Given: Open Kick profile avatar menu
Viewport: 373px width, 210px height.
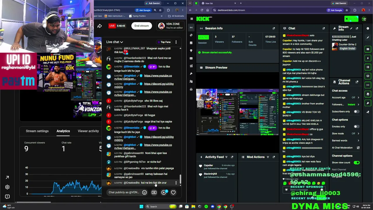Looking at the screenshot, I should pos(364,19).
